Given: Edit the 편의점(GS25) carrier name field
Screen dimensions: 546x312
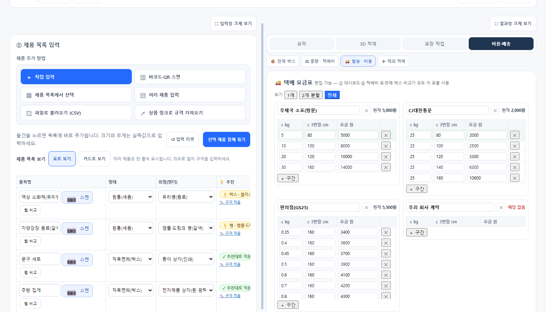Looking at the screenshot, I should pos(319,207).
